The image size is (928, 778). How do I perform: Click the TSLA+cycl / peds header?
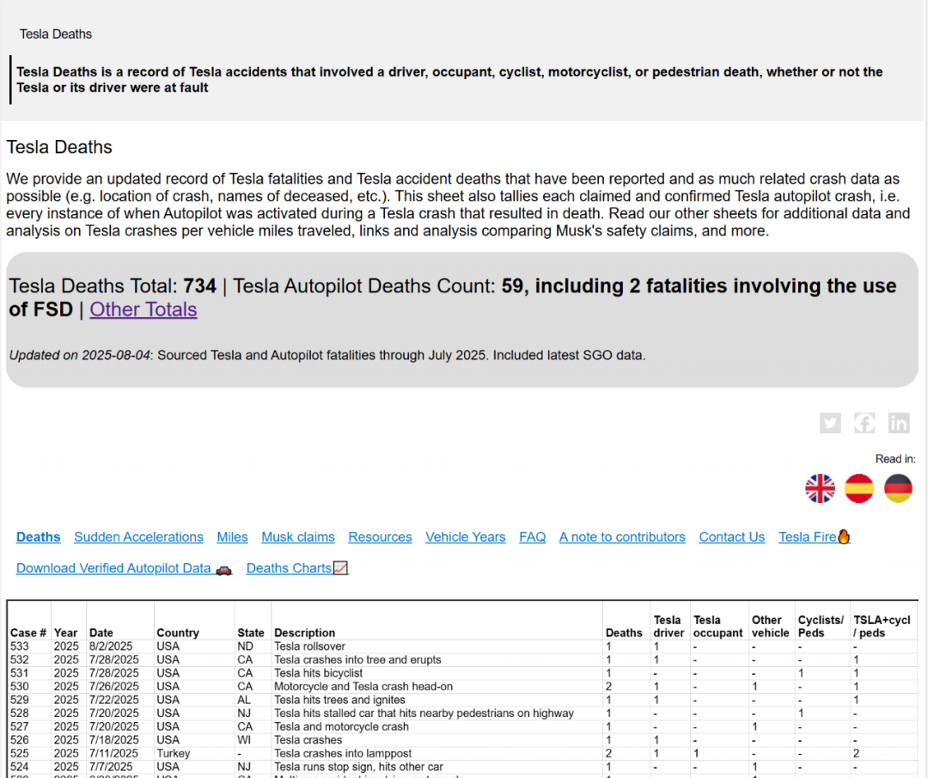point(882,627)
